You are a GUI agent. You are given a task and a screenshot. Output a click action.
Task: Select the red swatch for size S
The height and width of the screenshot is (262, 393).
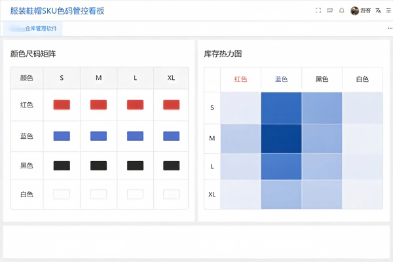tap(62, 105)
